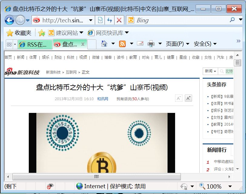This screenshot has height=194, width=246.
Task: Open the 收藏夹 favorites star button
Action: tap(19, 33)
